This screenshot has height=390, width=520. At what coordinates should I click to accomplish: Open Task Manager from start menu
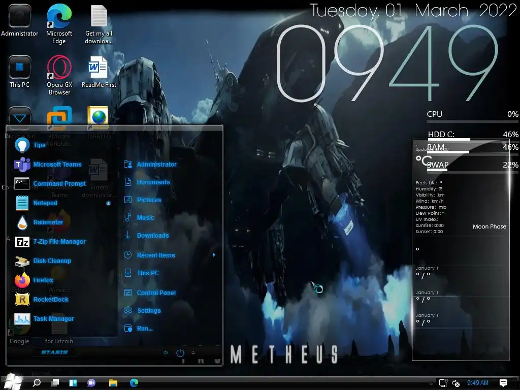pyautogui.click(x=44, y=319)
